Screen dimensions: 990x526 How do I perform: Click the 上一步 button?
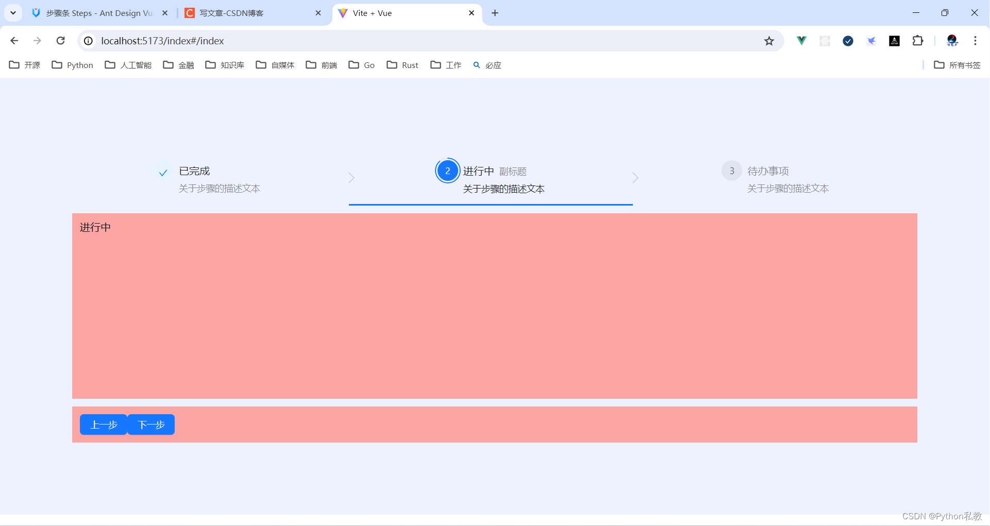[x=104, y=425]
